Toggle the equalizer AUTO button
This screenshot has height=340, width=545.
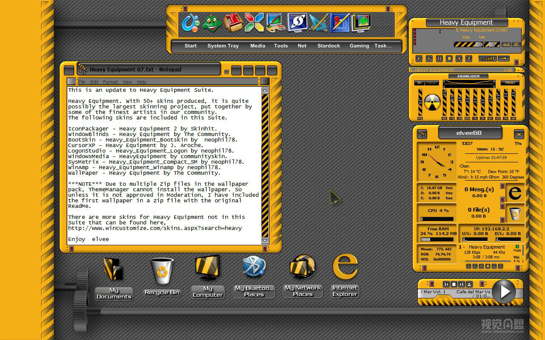tap(432, 83)
